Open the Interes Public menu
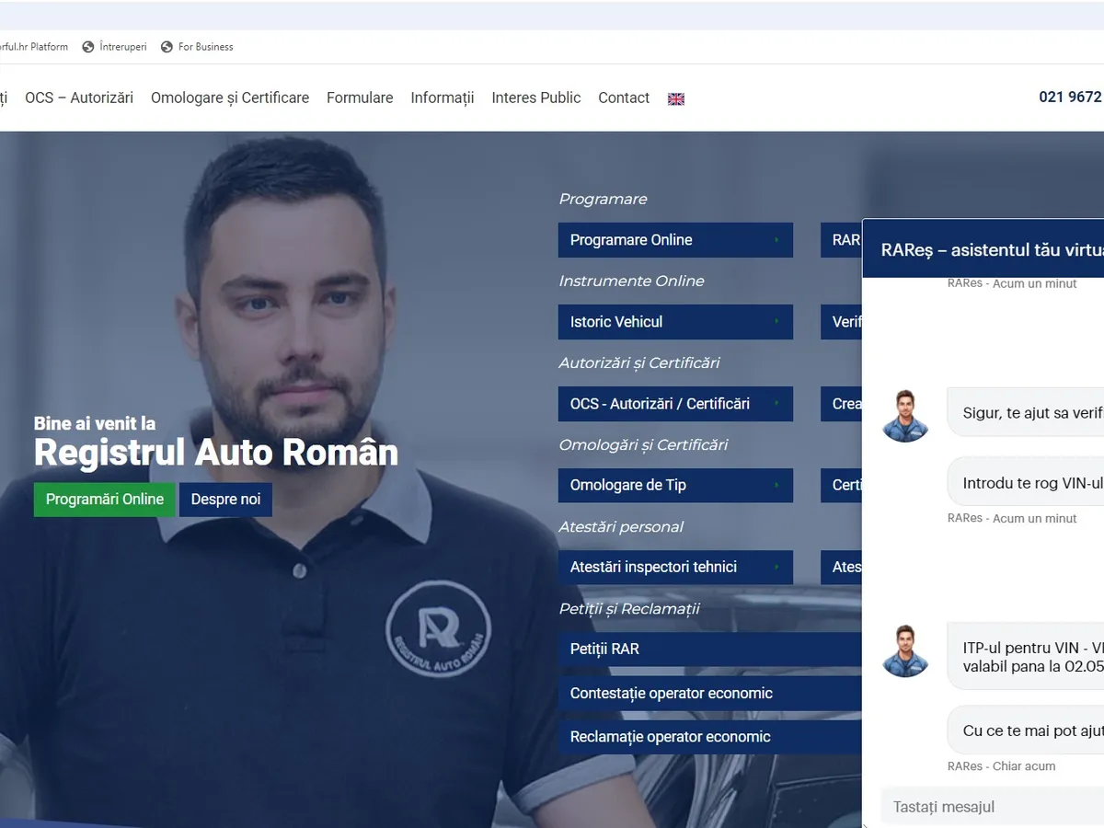Image resolution: width=1104 pixels, height=828 pixels. point(536,98)
